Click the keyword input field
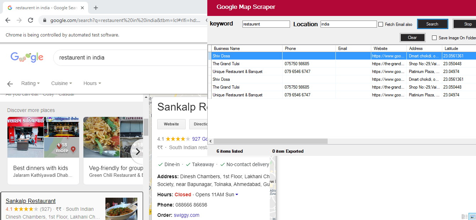 266,24
